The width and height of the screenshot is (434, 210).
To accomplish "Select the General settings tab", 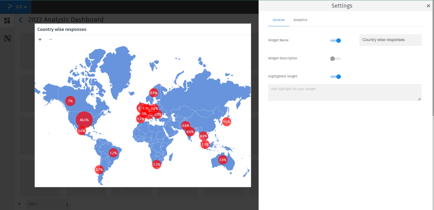I will tap(278, 20).
